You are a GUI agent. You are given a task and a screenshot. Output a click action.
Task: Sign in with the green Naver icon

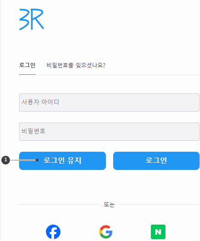[158, 232]
